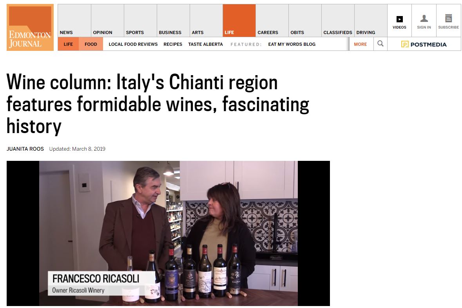Open the Videos play icon
This screenshot has width=462, height=308.
400,20
